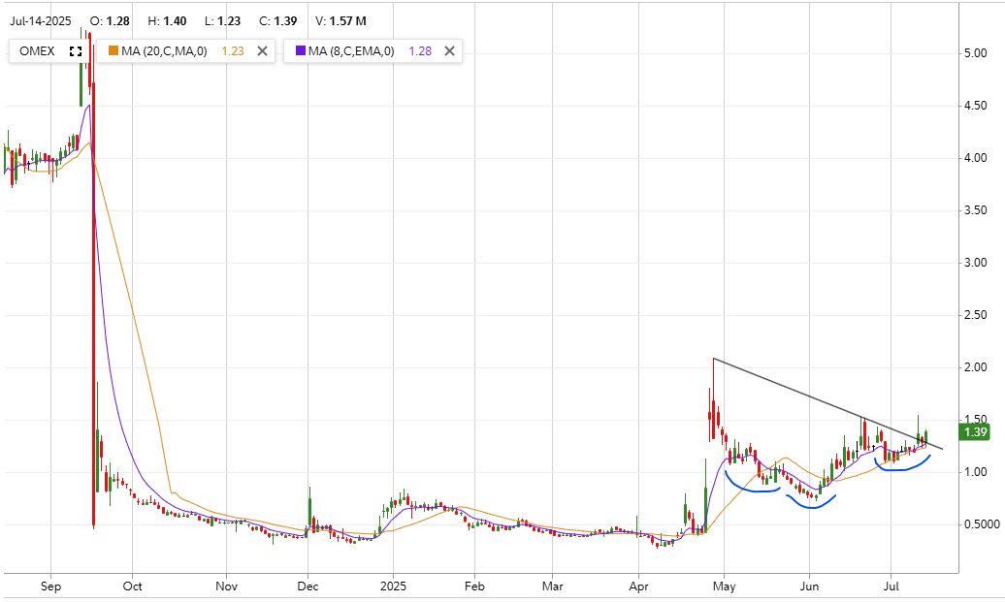
Task: Click the orange MA 20 color swatch
Action: tap(113, 50)
